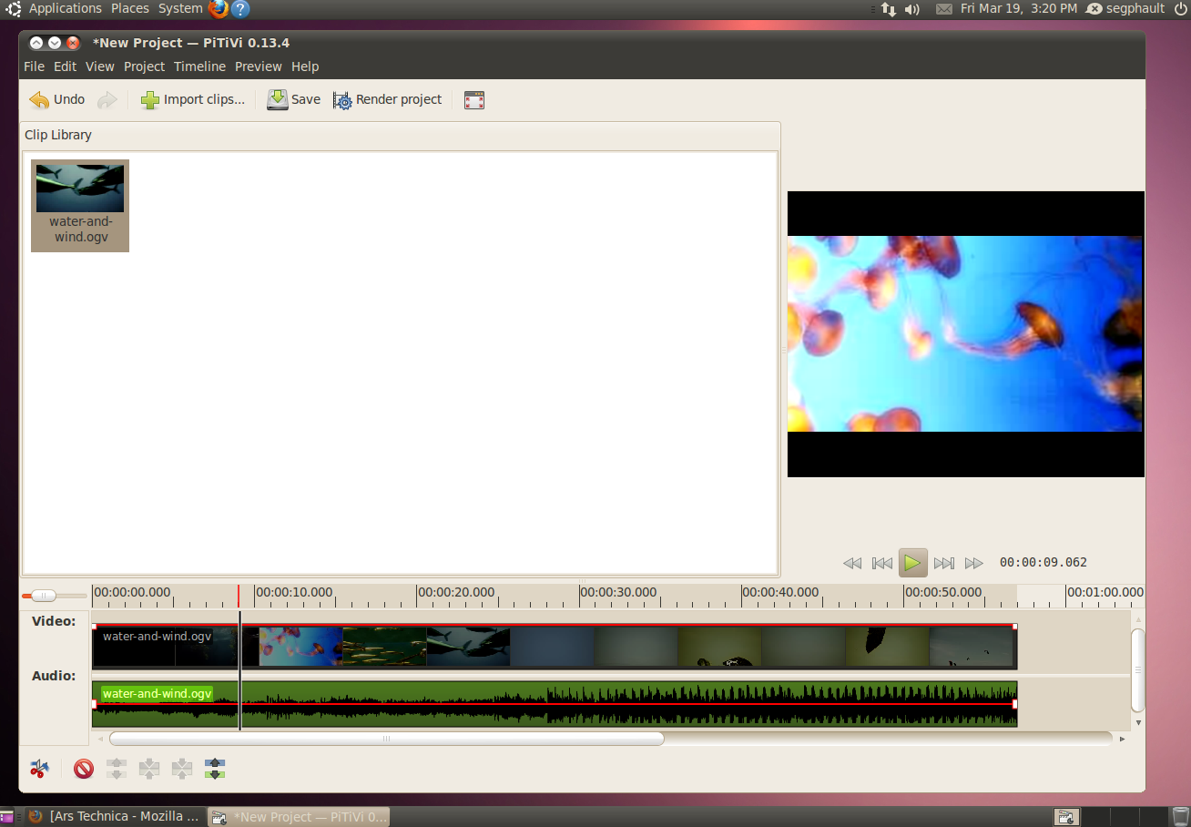Open the System menu
Image resolution: width=1191 pixels, height=827 pixels.
(x=180, y=8)
